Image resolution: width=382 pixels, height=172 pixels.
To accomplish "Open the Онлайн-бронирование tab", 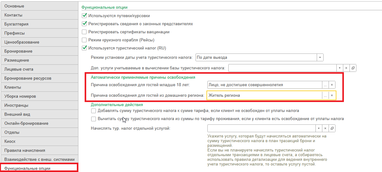I will point(39,123).
